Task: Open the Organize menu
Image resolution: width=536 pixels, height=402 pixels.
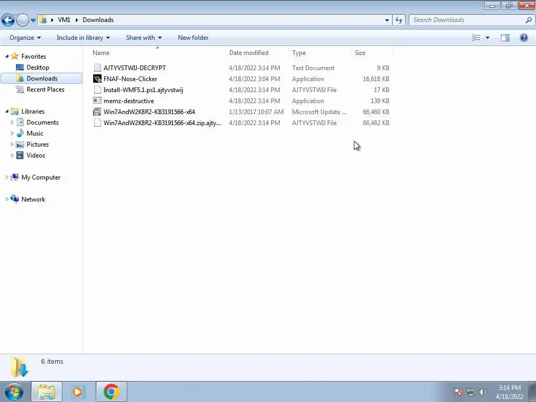Action: click(25, 38)
